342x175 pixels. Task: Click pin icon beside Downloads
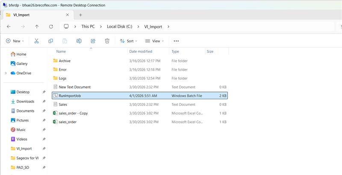coord(44,101)
